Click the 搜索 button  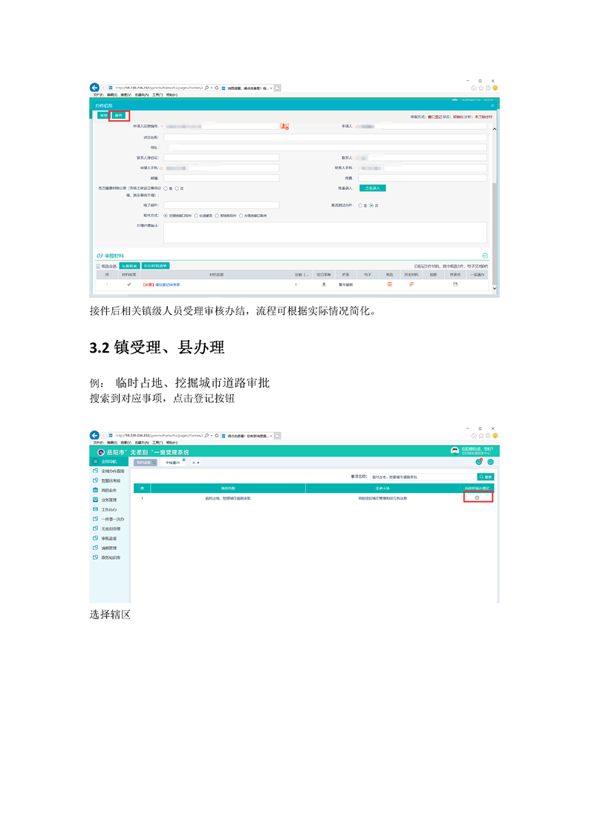[x=486, y=477]
